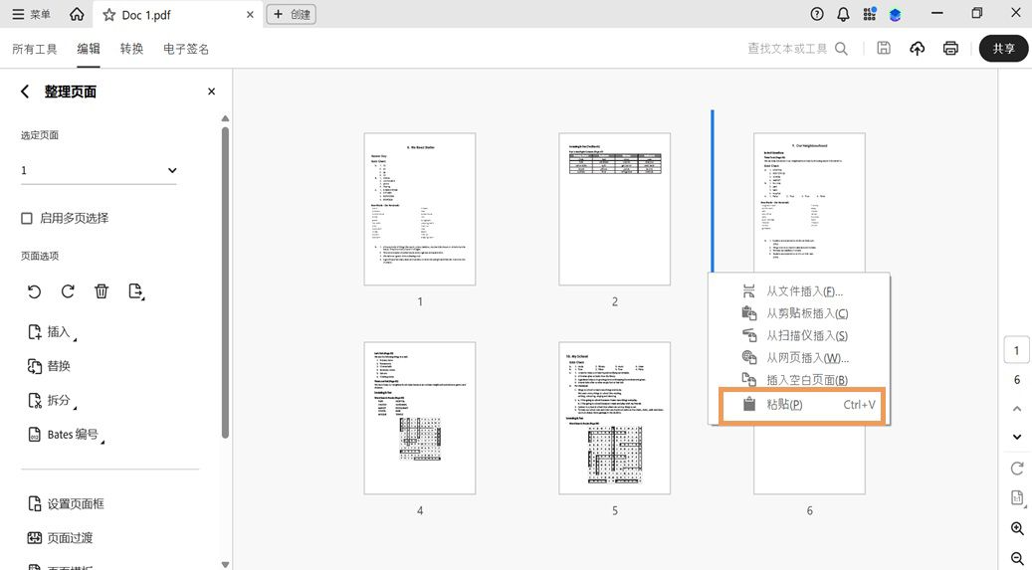Click the 查找文本或工具 search field
The width and height of the screenshot is (1032, 570).
click(x=797, y=49)
